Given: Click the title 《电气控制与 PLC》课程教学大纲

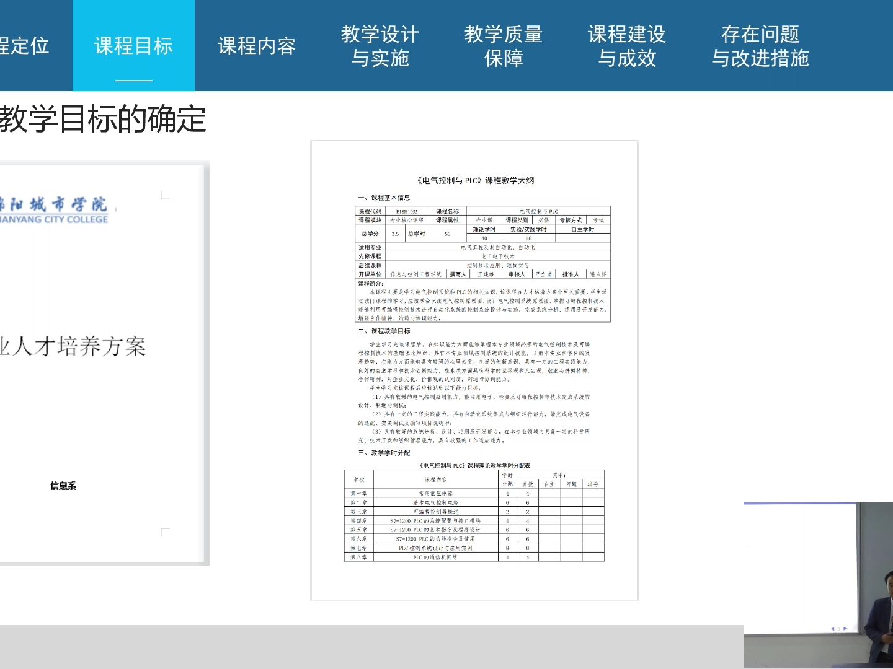Looking at the screenshot, I should 475,180.
